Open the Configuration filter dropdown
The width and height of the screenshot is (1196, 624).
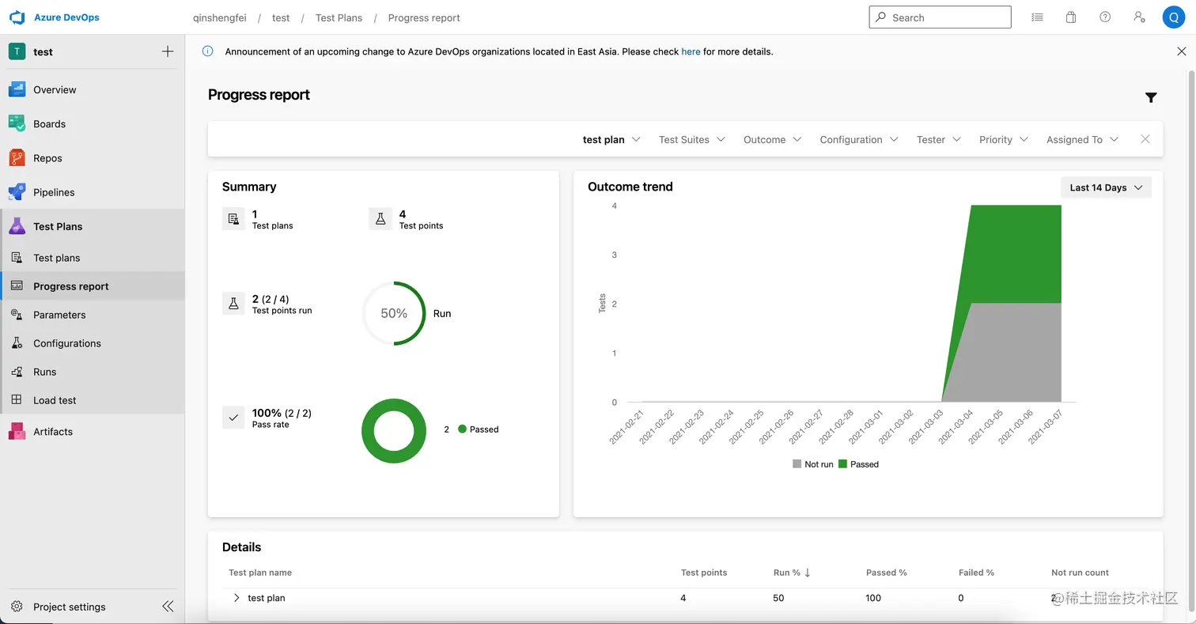pyautogui.click(x=859, y=139)
